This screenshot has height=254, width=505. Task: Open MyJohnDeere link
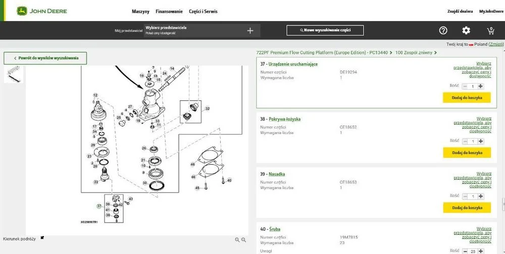491,11
